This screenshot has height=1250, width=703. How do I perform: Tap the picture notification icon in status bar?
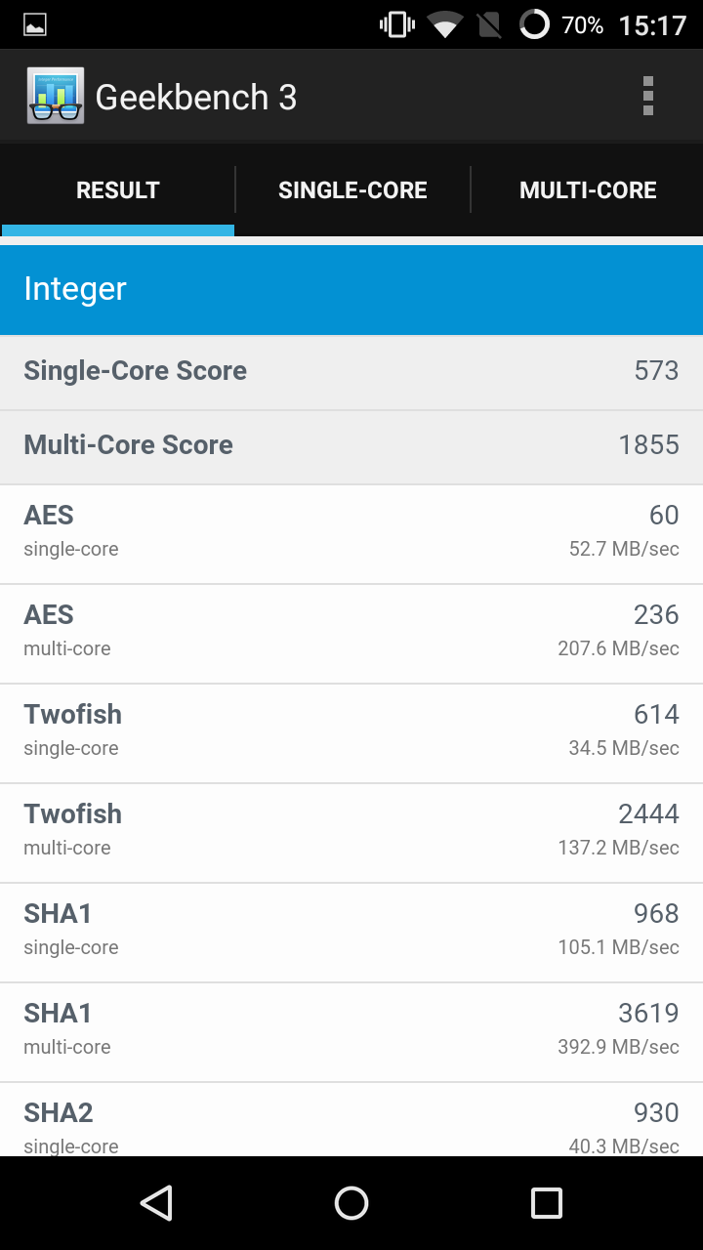(x=35, y=25)
